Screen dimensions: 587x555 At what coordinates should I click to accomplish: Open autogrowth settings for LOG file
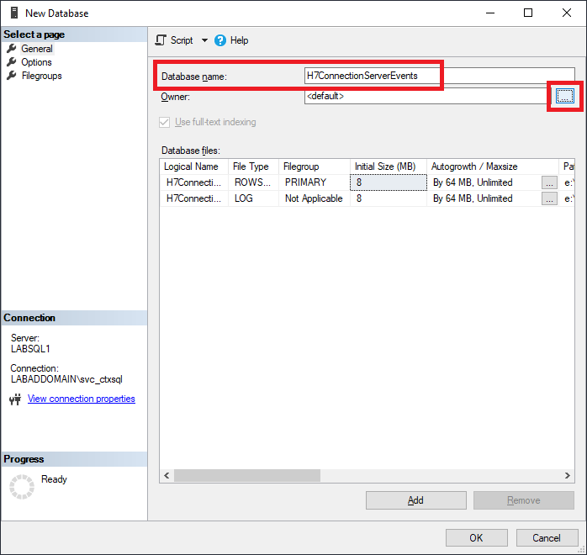549,198
